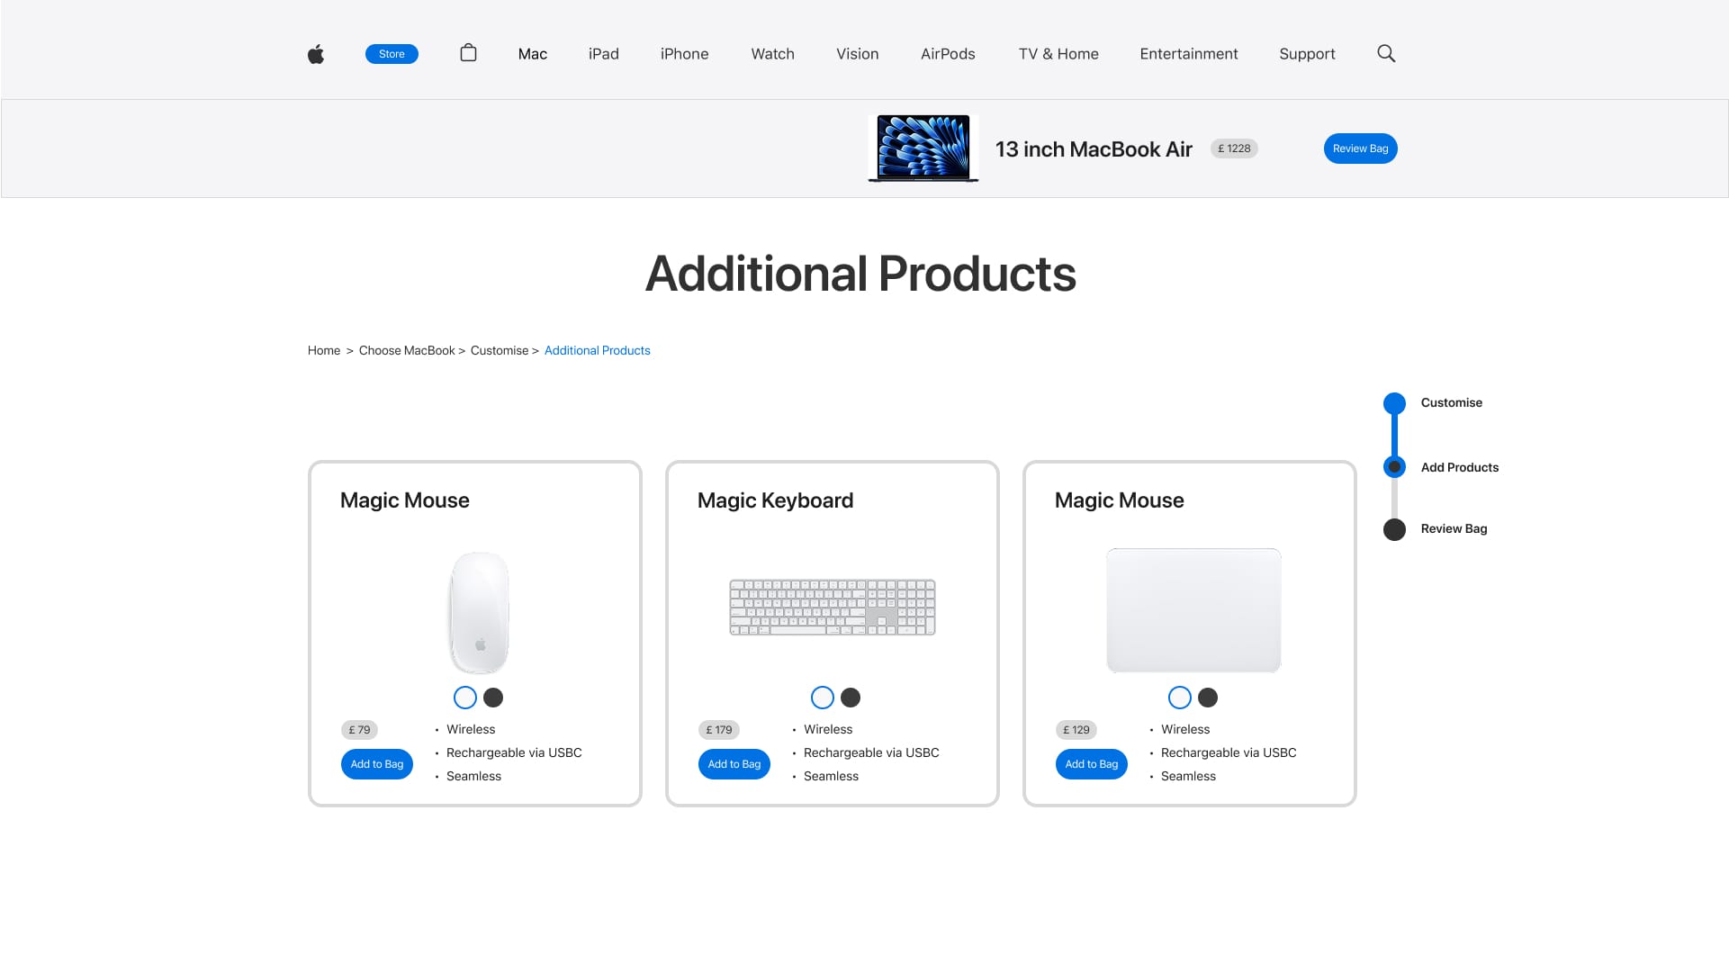Choose white colour for Magic Keyboard
Viewport: 1729px width, 973px height.
[823, 698]
